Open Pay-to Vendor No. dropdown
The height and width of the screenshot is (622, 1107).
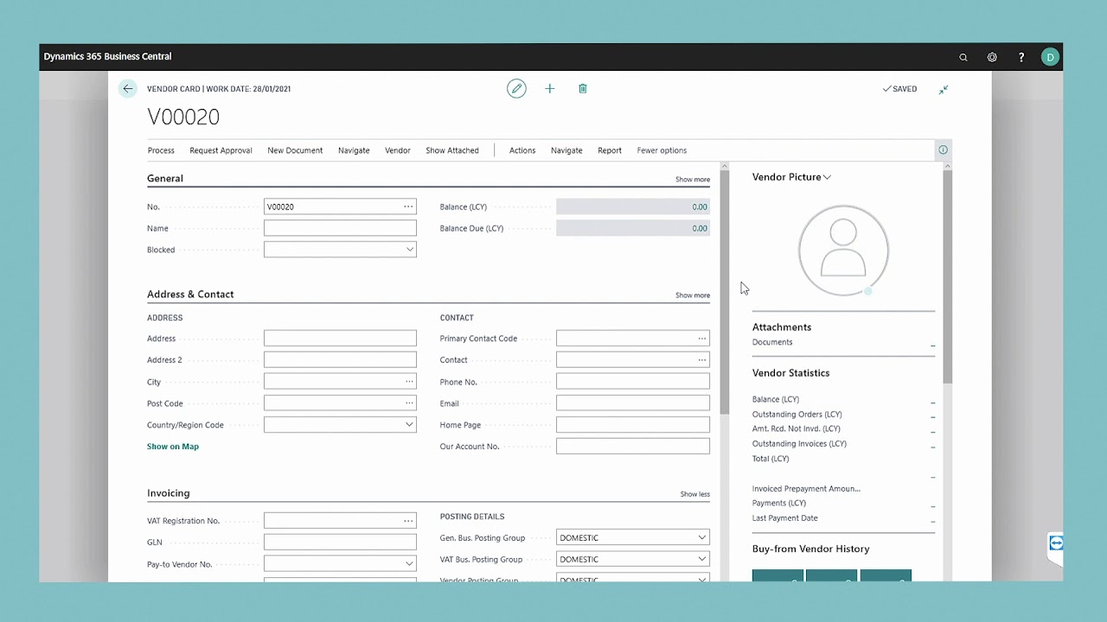tap(410, 563)
